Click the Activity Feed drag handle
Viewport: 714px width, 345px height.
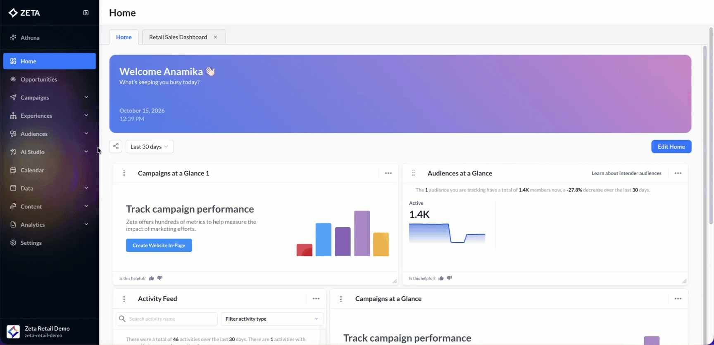pyautogui.click(x=124, y=299)
